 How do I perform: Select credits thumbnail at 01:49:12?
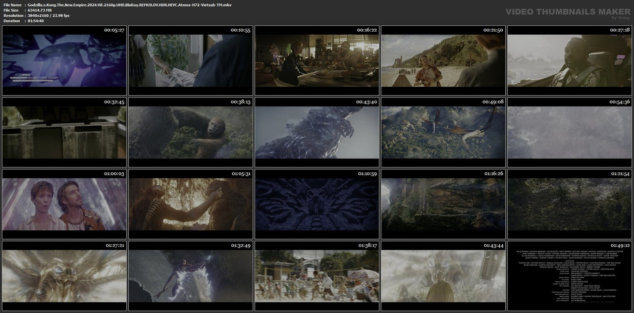570,275
